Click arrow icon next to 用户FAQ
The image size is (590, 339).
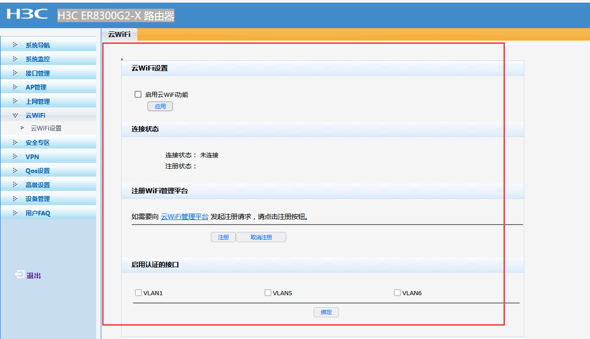tap(15, 213)
